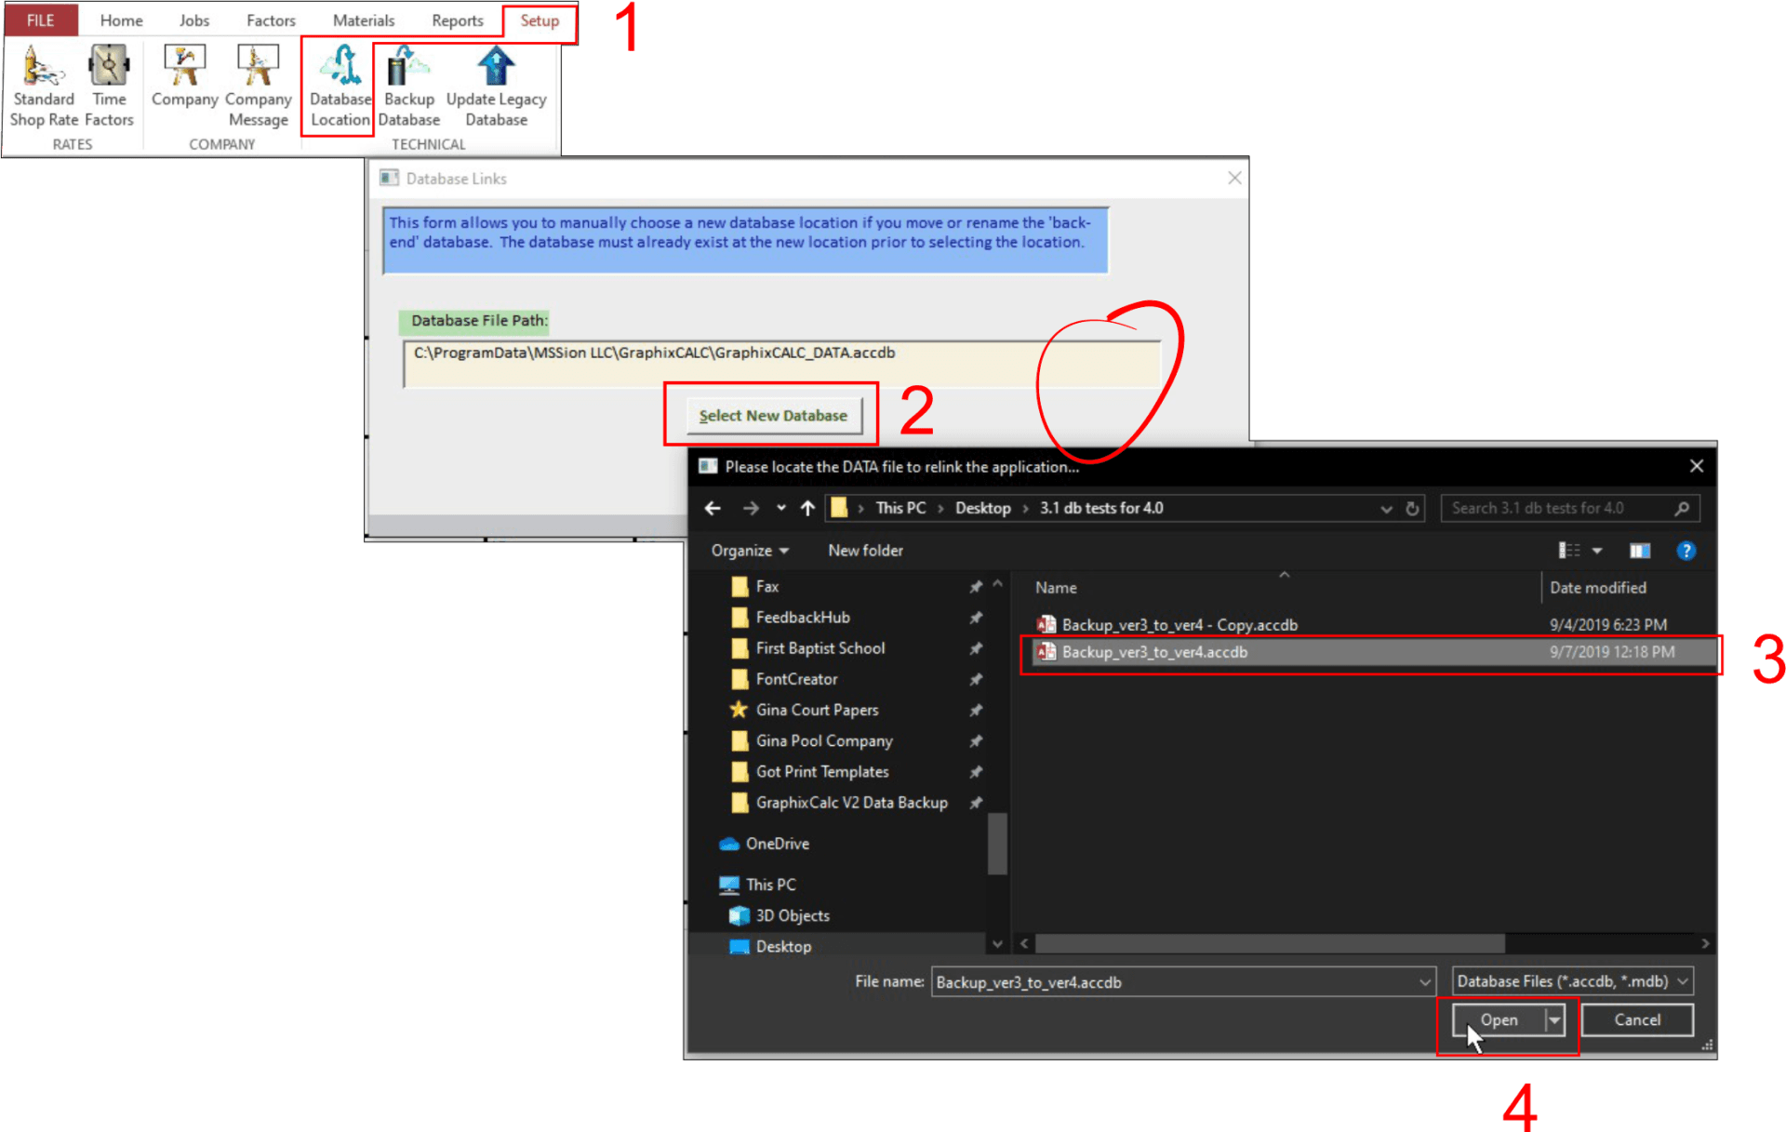The image size is (1786, 1132).
Task: Click the up-one-level arrow in file dialog
Action: pyautogui.click(x=807, y=508)
